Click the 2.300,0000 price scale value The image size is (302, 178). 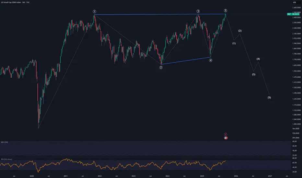296,23
